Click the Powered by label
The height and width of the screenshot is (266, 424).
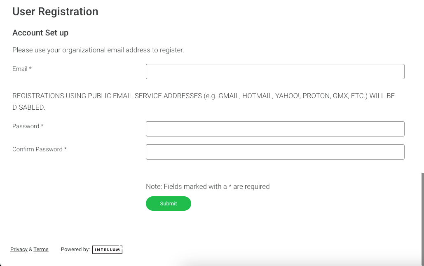(x=75, y=249)
